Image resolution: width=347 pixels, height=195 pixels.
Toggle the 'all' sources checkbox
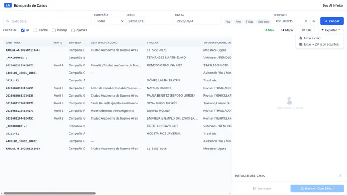23,30
